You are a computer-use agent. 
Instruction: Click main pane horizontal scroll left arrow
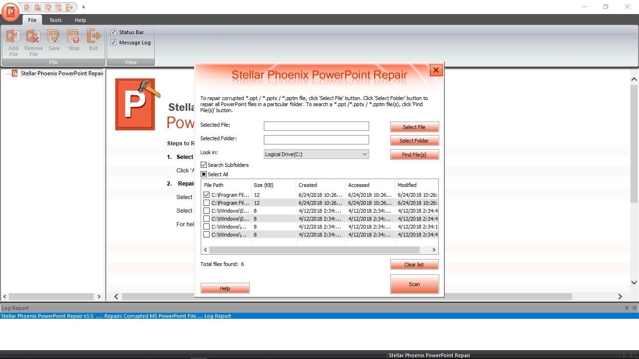116,297
